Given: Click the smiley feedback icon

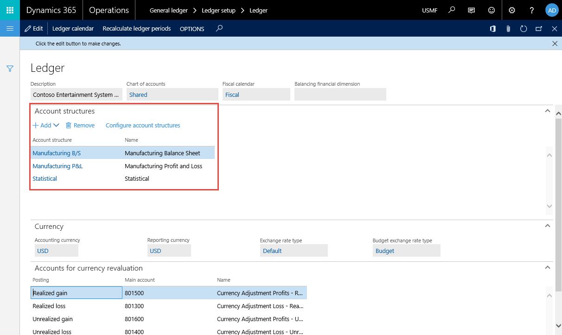Looking at the screenshot, I should click(x=492, y=10).
